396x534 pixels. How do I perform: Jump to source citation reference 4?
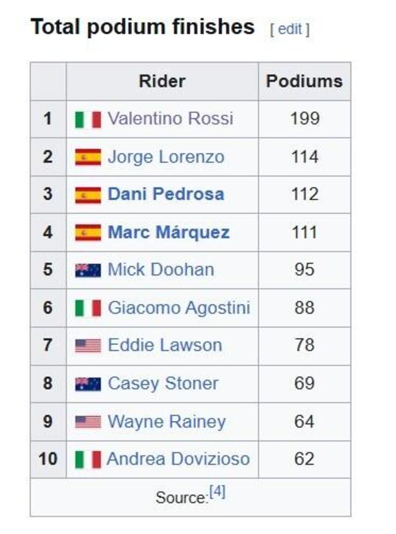pos(217,492)
